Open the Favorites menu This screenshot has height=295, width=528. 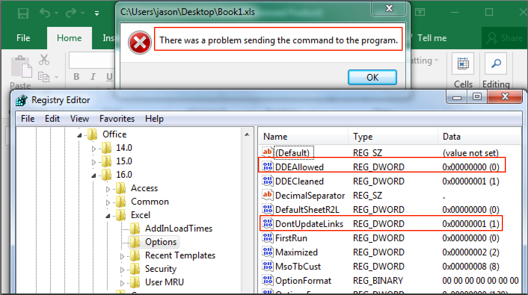(117, 119)
